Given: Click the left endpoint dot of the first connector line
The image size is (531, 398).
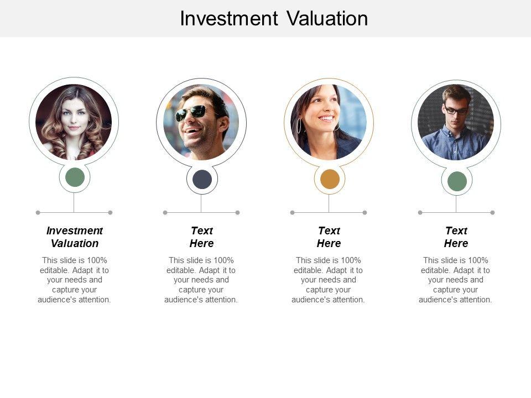Looking at the screenshot, I should pyautogui.click(x=38, y=212).
